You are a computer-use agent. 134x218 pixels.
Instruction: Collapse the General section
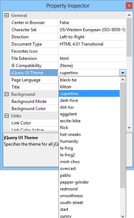(6, 15)
